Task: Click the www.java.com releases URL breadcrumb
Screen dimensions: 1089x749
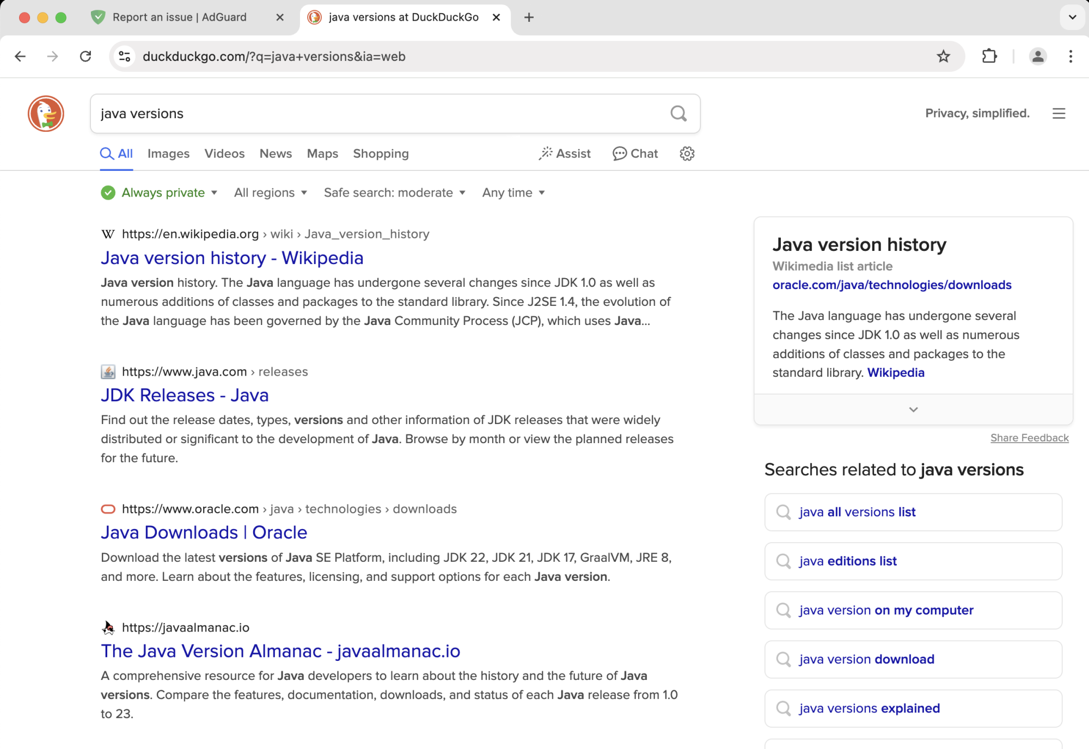Action: click(x=215, y=372)
